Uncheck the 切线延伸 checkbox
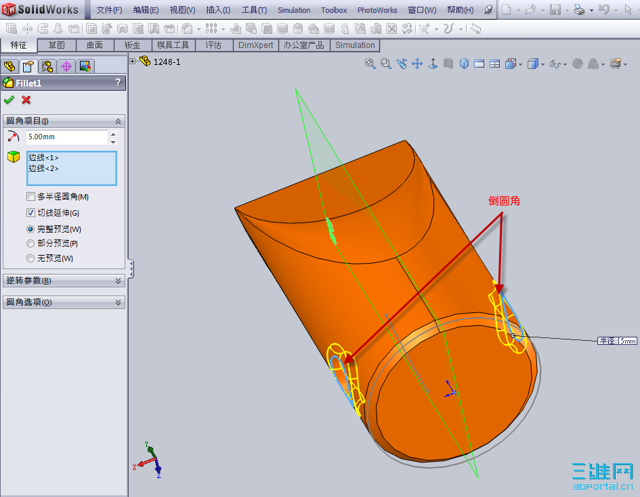Viewport: 640px width, 497px height. pyautogui.click(x=30, y=212)
